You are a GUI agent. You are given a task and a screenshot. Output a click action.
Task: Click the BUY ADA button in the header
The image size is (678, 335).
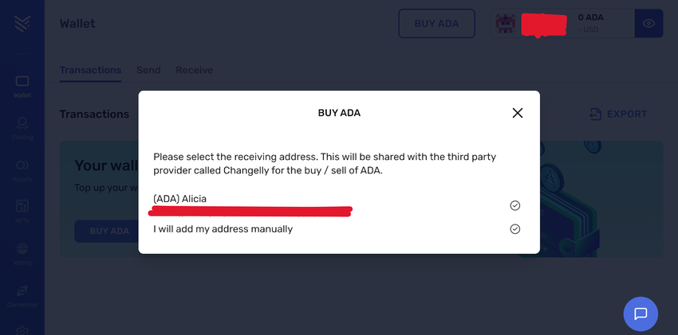click(436, 24)
